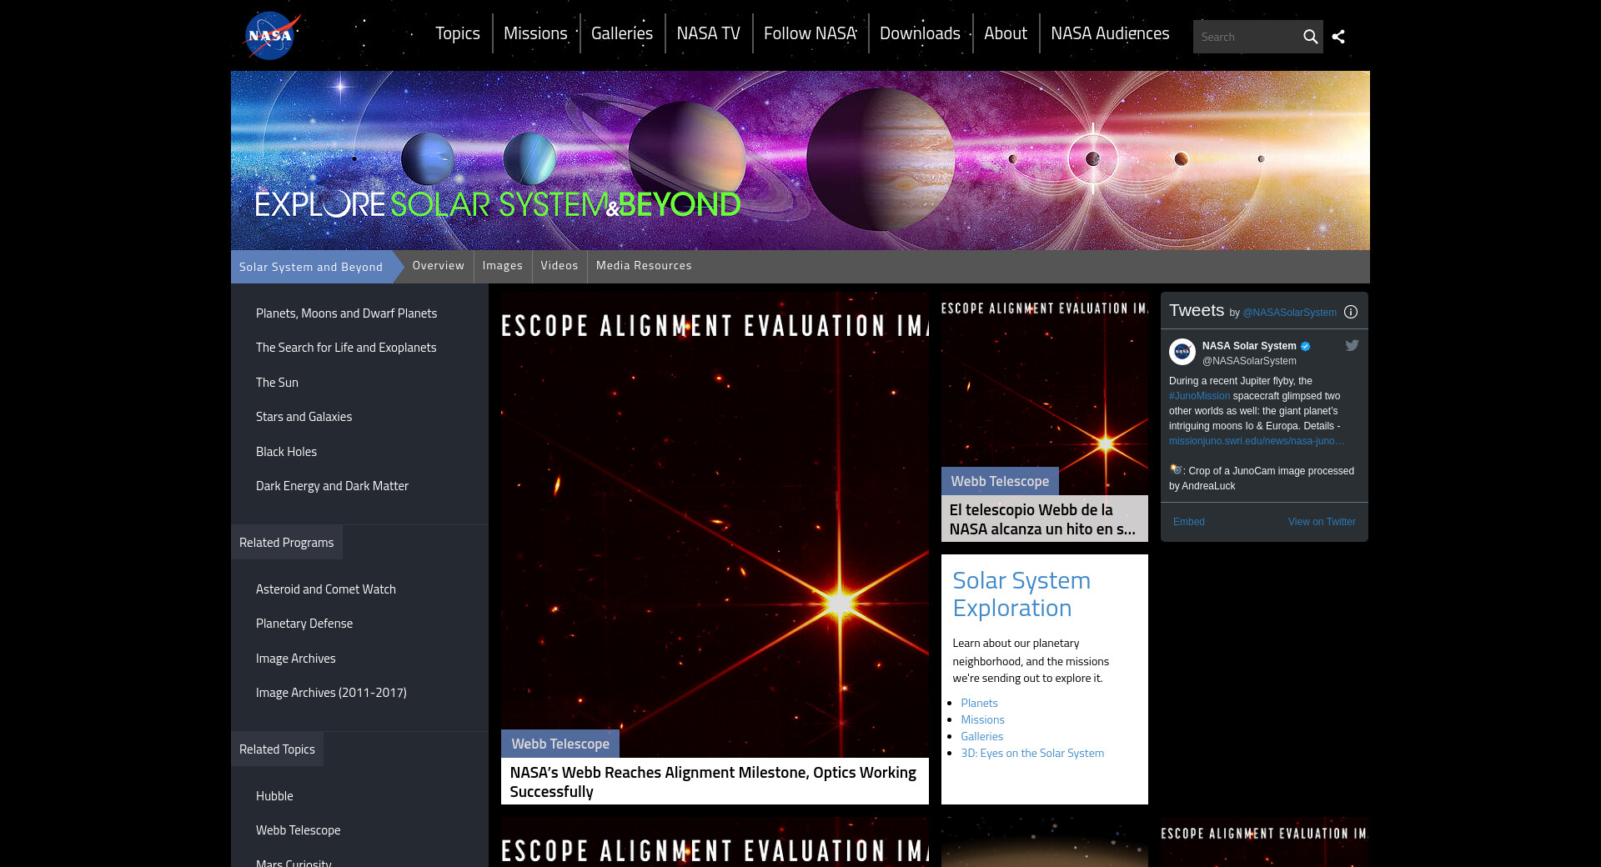
Task: Open Black Holes in the sidebar
Action: click(x=286, y=452)
